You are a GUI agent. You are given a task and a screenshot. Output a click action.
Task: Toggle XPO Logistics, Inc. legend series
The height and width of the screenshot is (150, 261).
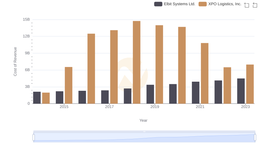[x=220, y=4]
